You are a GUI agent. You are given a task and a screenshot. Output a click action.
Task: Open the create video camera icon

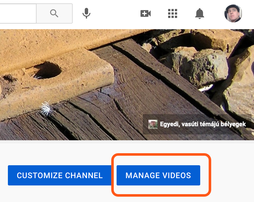[x=146, y=13]
